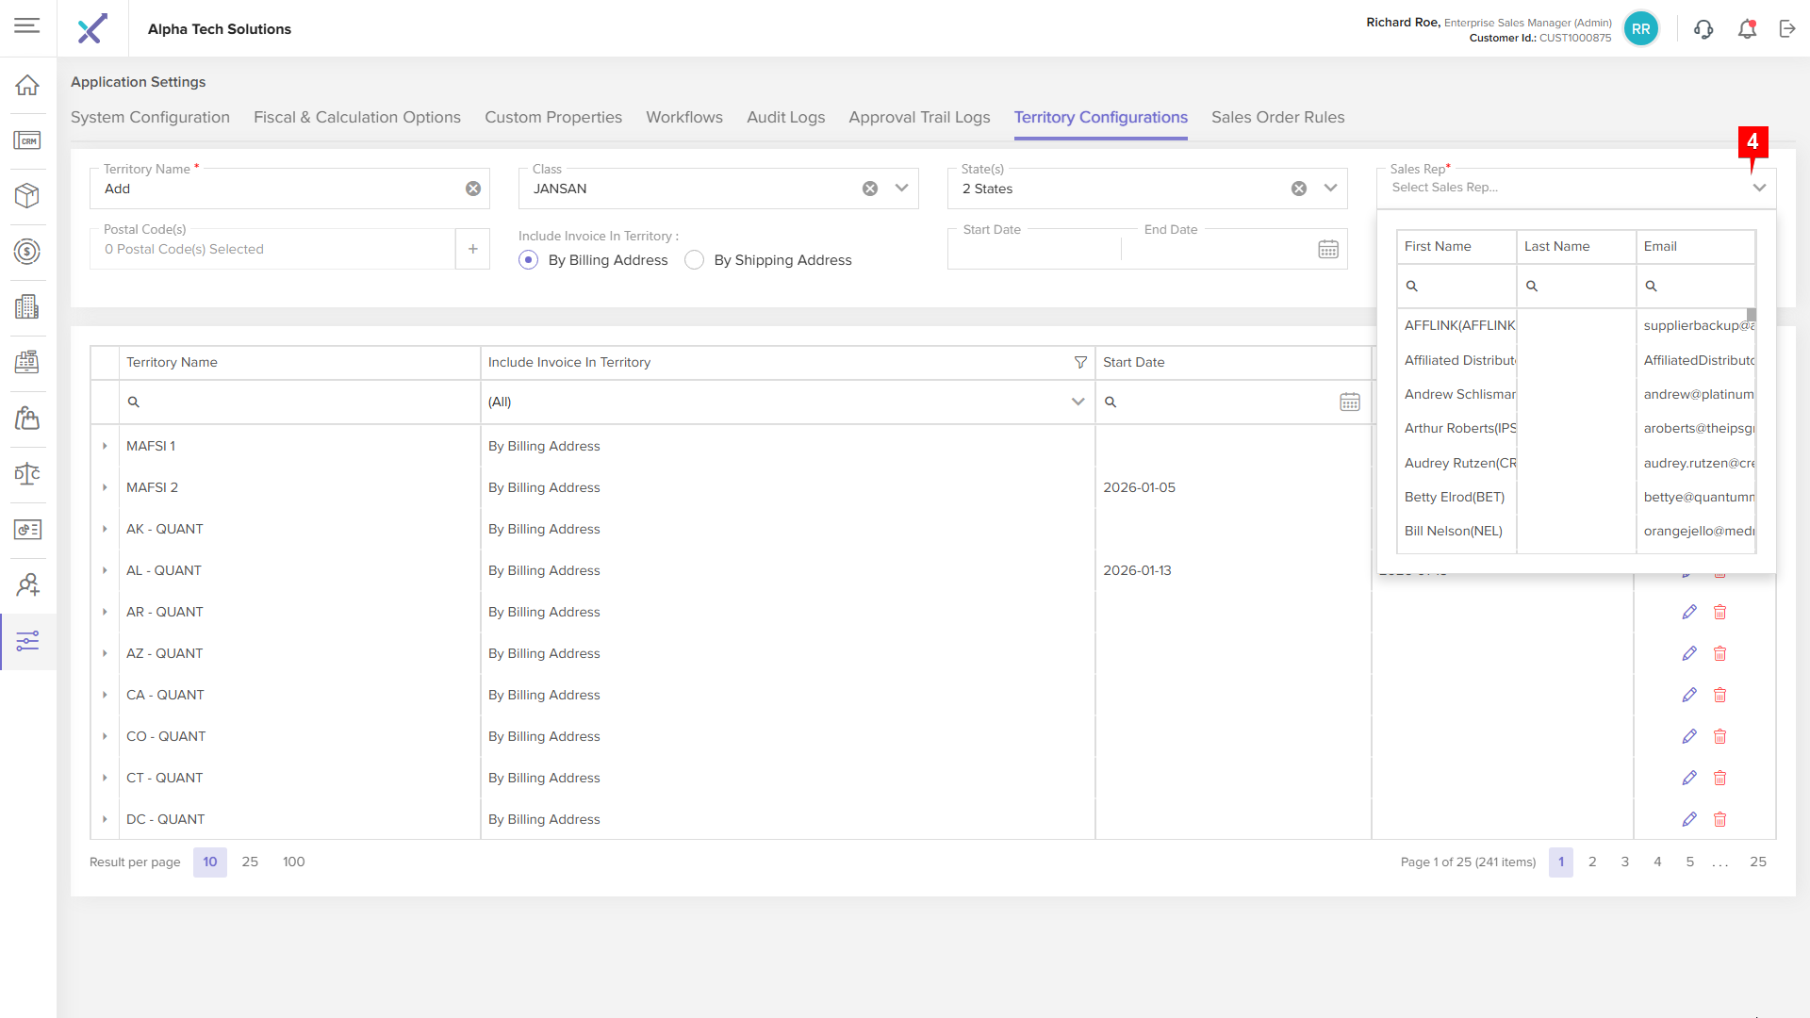Click the logout icon in header

point(1787,29)
